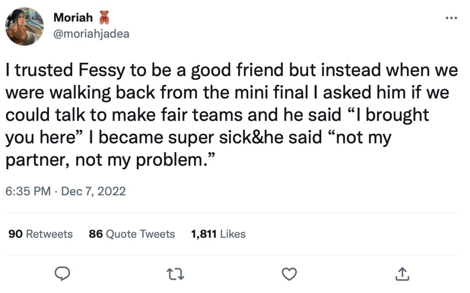This screenshot has width=470, height=293.
Task: Visit the @moriahjadea handle
Action: (91, 34)
